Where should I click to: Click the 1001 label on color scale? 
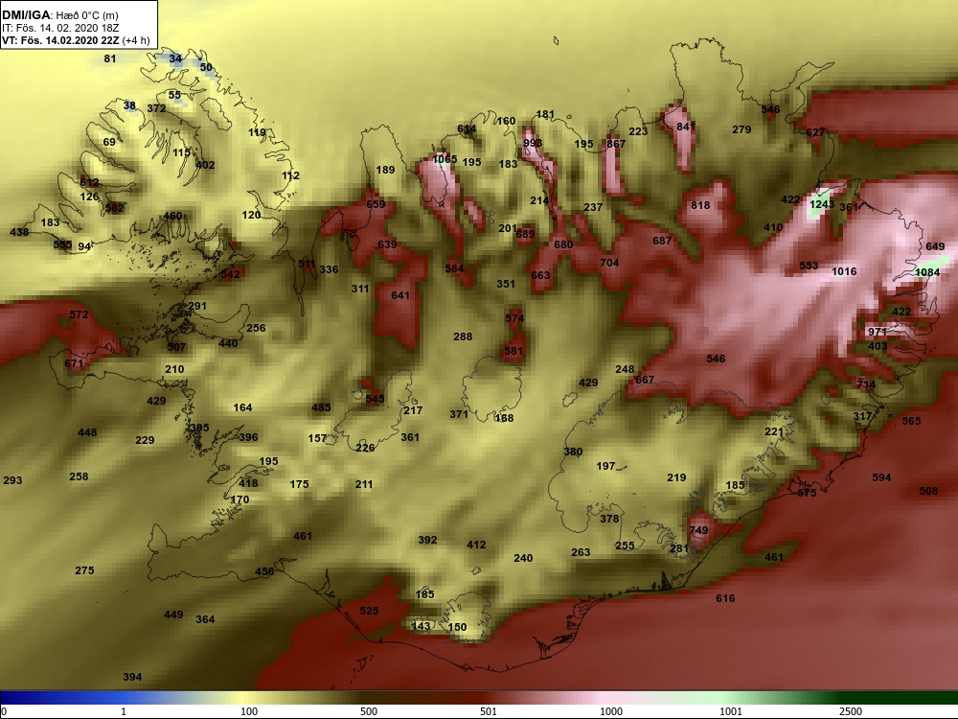click(x=730, y=711)
